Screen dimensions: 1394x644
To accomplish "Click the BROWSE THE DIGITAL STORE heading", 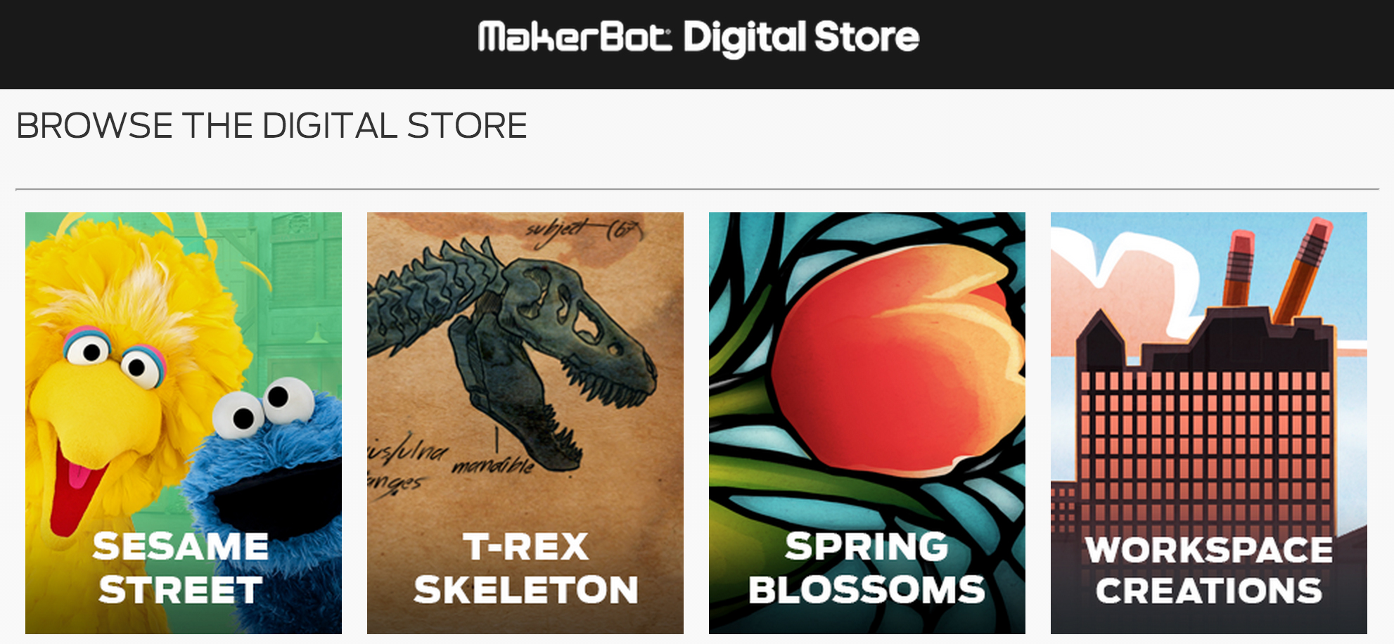I will pos(271,126).
